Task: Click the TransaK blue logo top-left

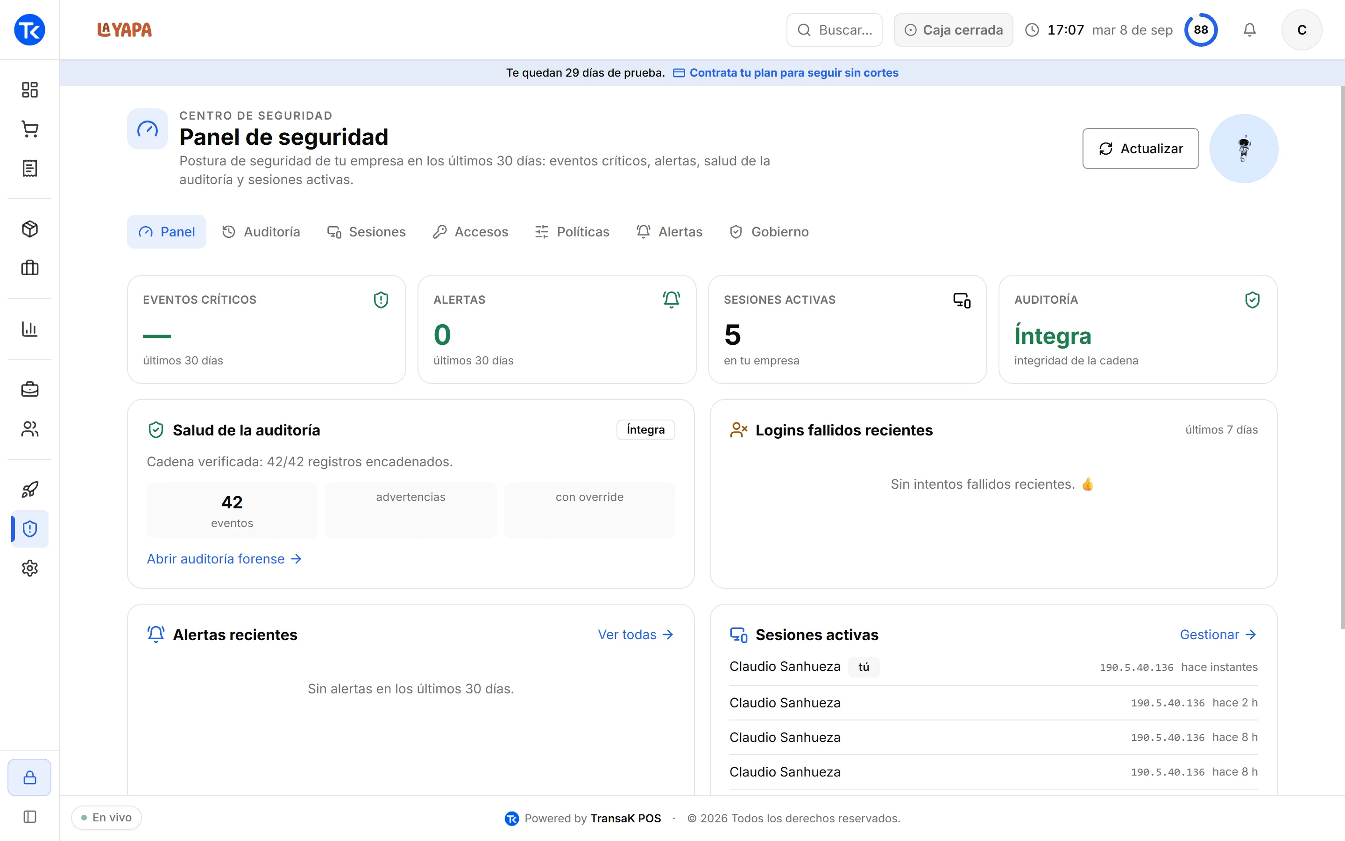Action: coord(29,29)
